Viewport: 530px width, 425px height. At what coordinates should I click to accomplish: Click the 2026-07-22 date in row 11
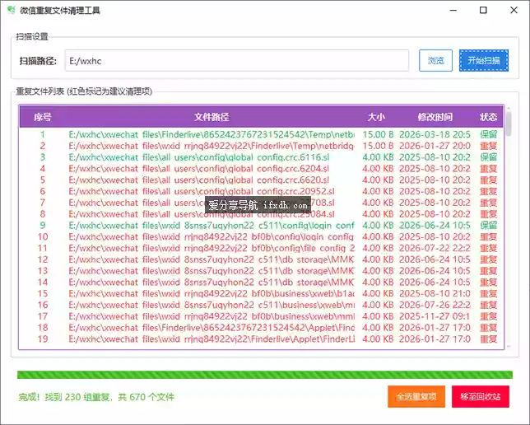pyautogui.click(x=435, y=248)
